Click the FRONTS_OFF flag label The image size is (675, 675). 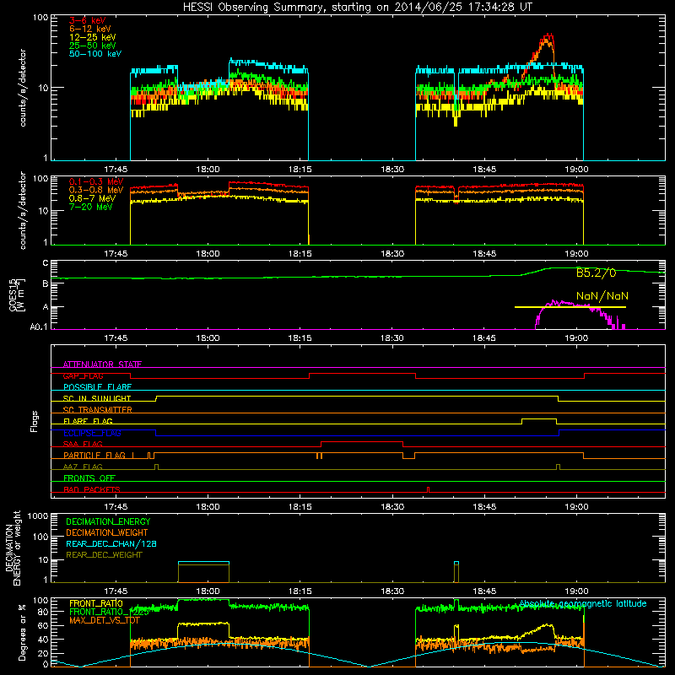click(89, 478)
